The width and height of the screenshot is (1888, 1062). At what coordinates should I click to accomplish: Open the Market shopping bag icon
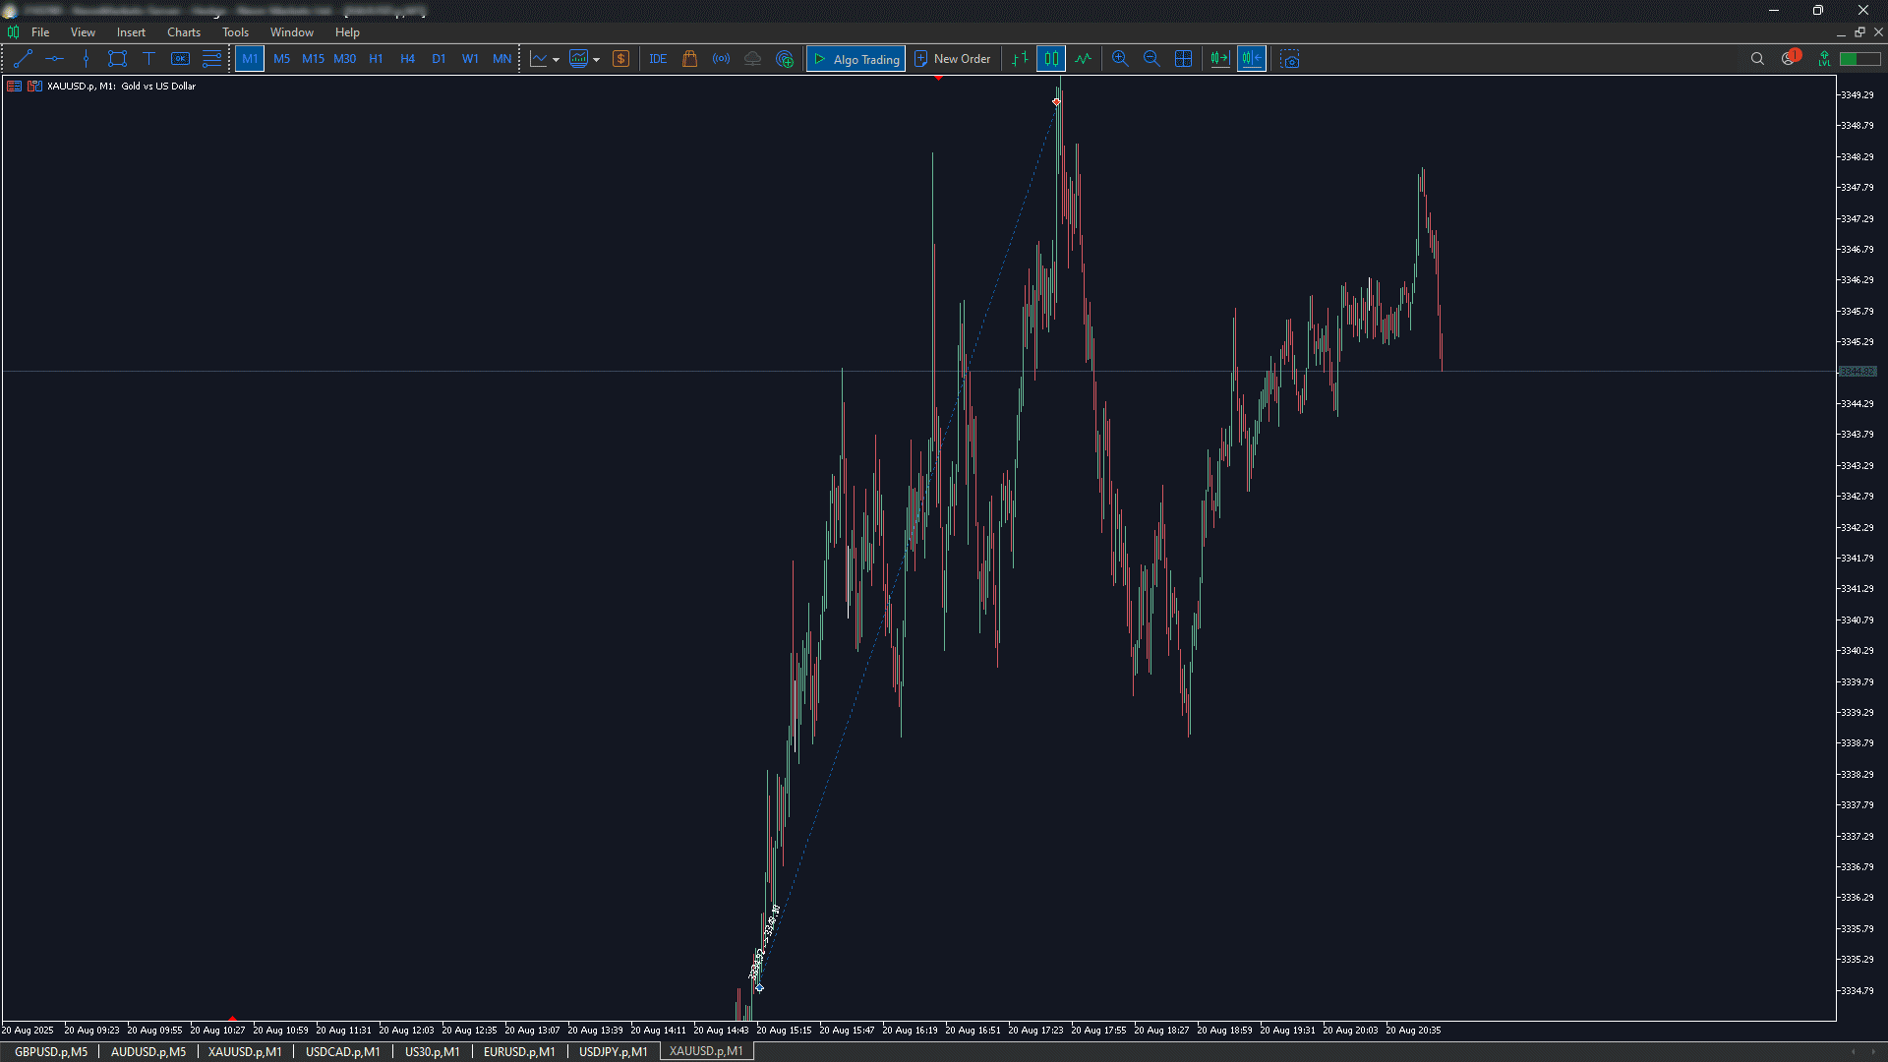tap(689, 59)
